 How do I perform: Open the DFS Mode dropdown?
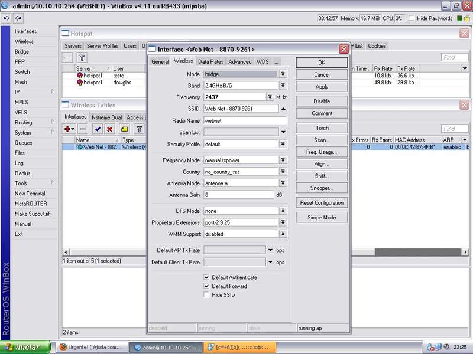(283, 211)
